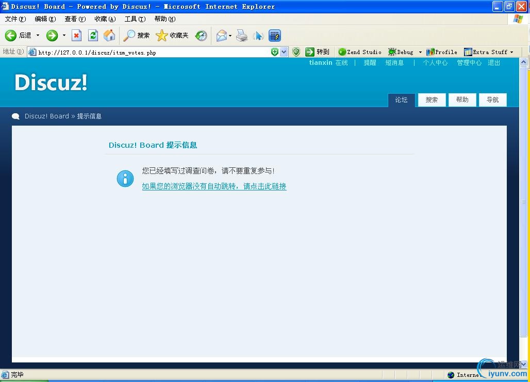Open the address bar URL dropdown
The height and width of the screenshot is (382, 530).
[284, 52]
